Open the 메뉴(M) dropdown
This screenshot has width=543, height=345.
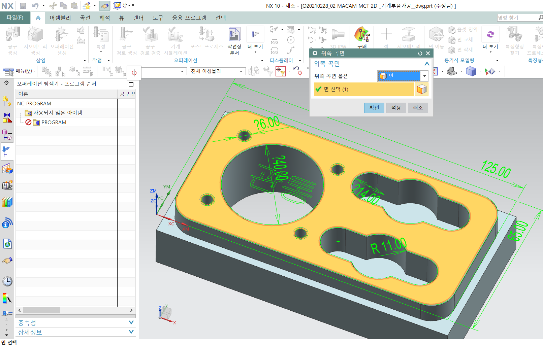point(20,71)
